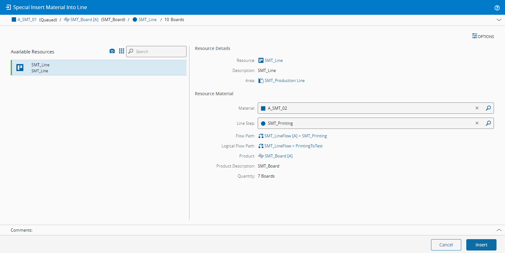Click the OPTIONS settings icon
505x253 pixels.
(x=474, y=36)
